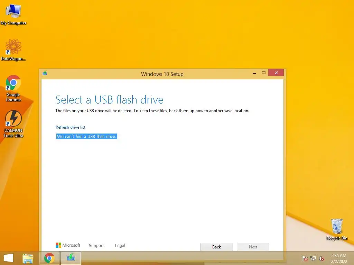This screenshot has height=265, width=354.
Task: Open the My Computer desktop icon
Action: pyautogui.click(x=13, y=14)
